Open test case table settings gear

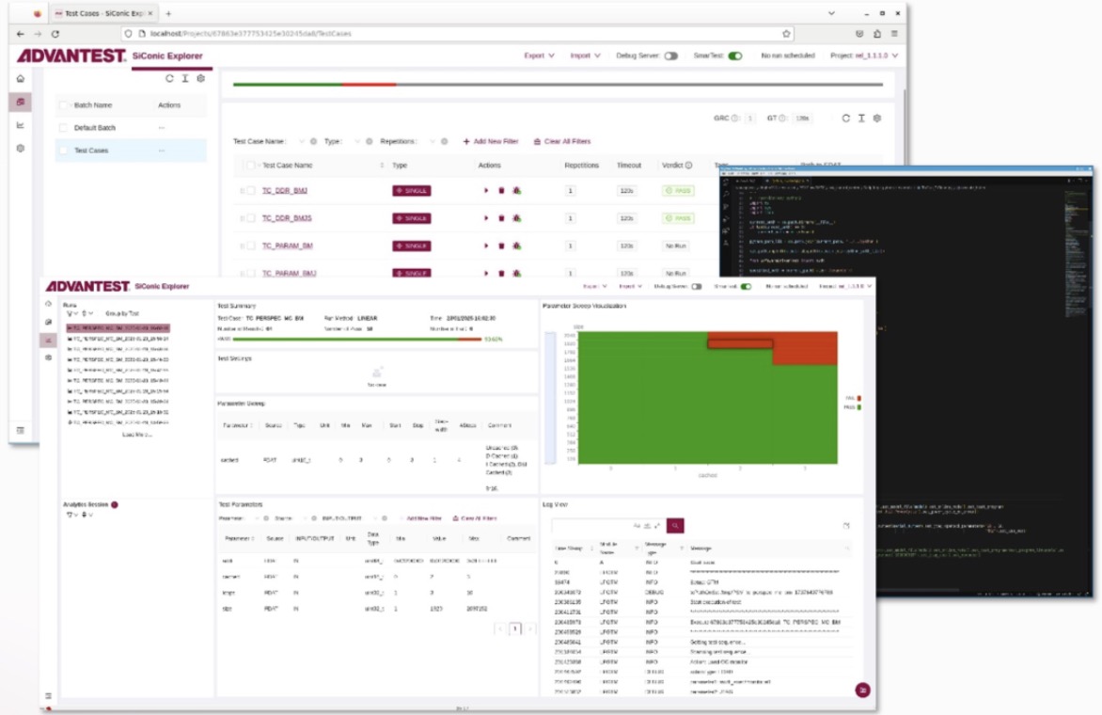tap(877, 119)
